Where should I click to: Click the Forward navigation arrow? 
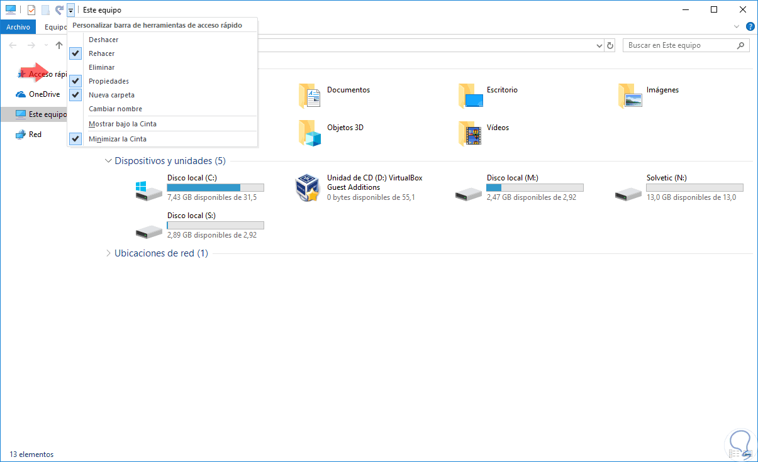(x=31, y=45)
